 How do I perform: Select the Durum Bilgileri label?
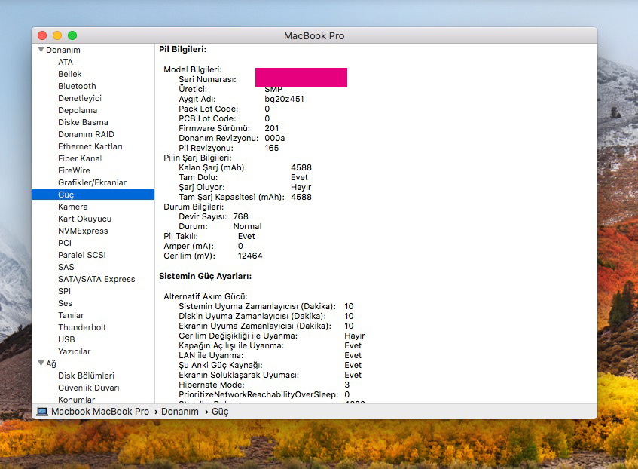click(x=194, y=207)
